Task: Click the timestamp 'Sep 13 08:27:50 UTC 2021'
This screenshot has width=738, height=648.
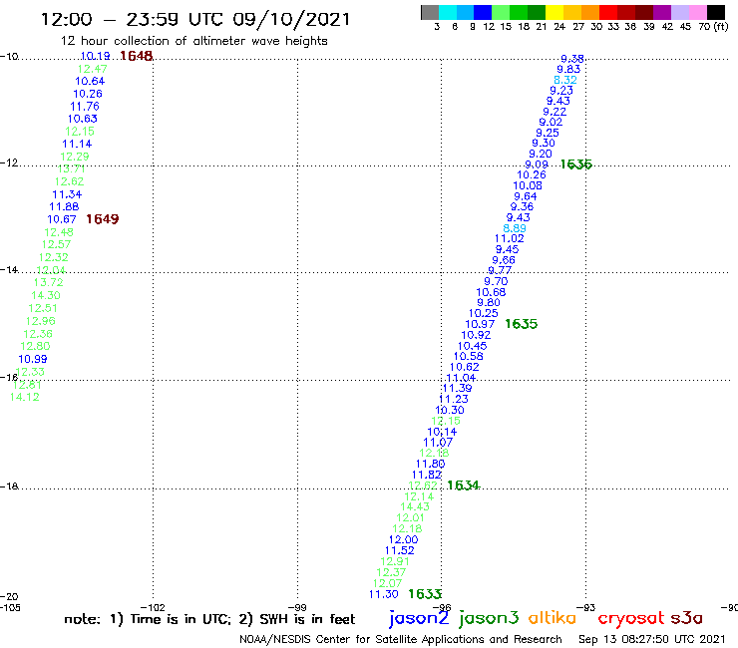Action: 652,639
